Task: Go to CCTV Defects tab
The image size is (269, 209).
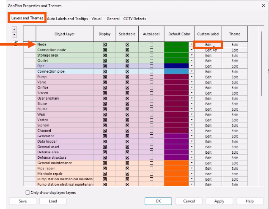Action: pyautogui.click(x=134, y=19)
